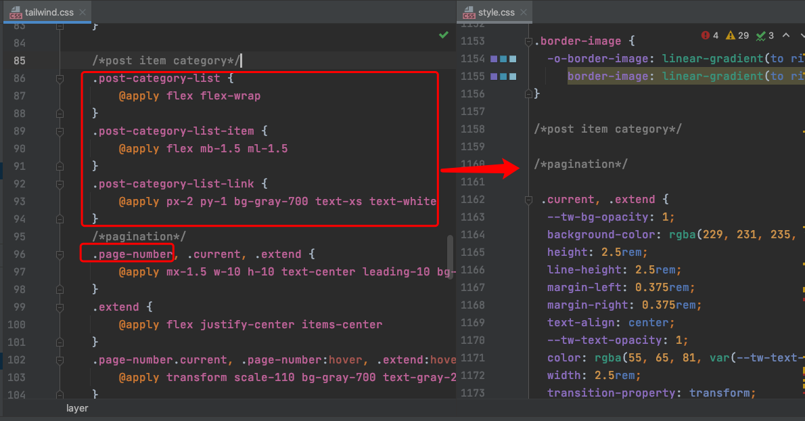The height and width of the screenshot is (421, 805).
Task: Click line number 96 in tailwind.css gutter
Action: (20, 254)
